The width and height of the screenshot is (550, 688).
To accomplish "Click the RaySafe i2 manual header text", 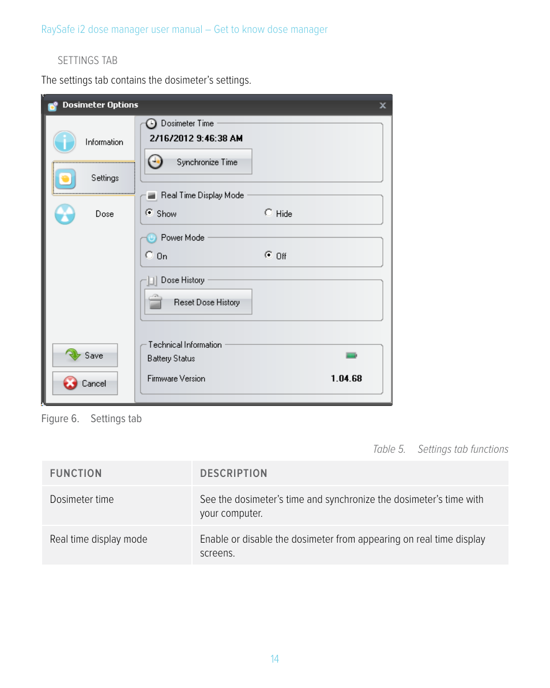I will coord(184,29).
